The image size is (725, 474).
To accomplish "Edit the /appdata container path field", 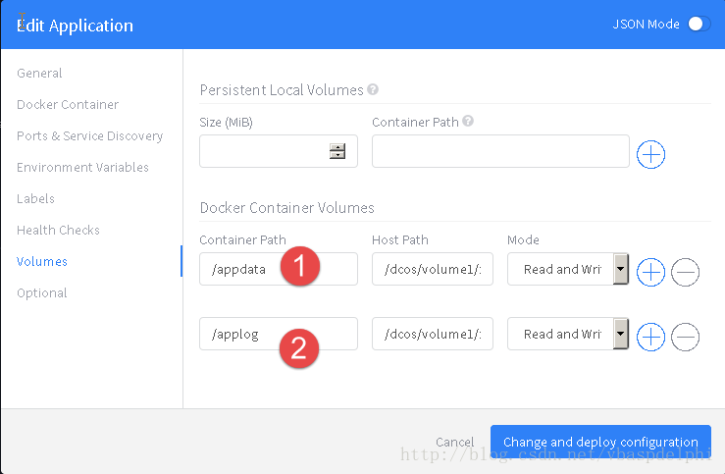I will click(x=279, y=269).
